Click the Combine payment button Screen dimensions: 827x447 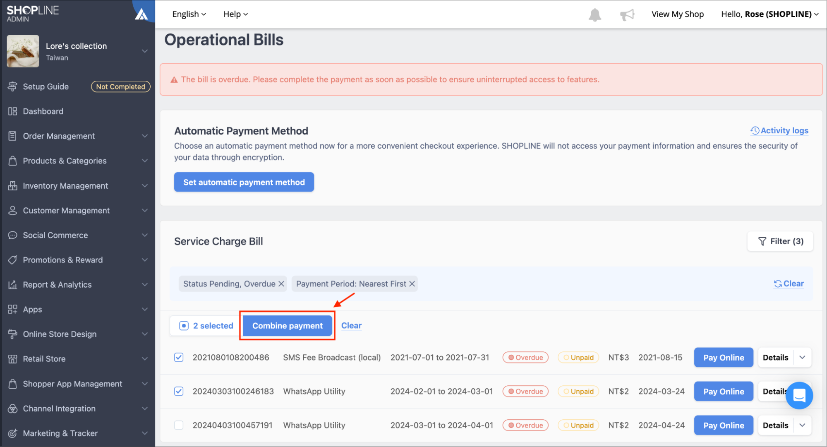288,326
